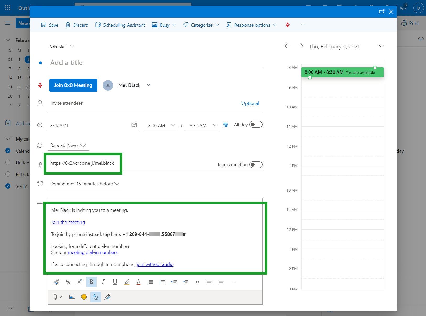Open the date picker calendar icon

pyautogui.click(x=134, y=125)
